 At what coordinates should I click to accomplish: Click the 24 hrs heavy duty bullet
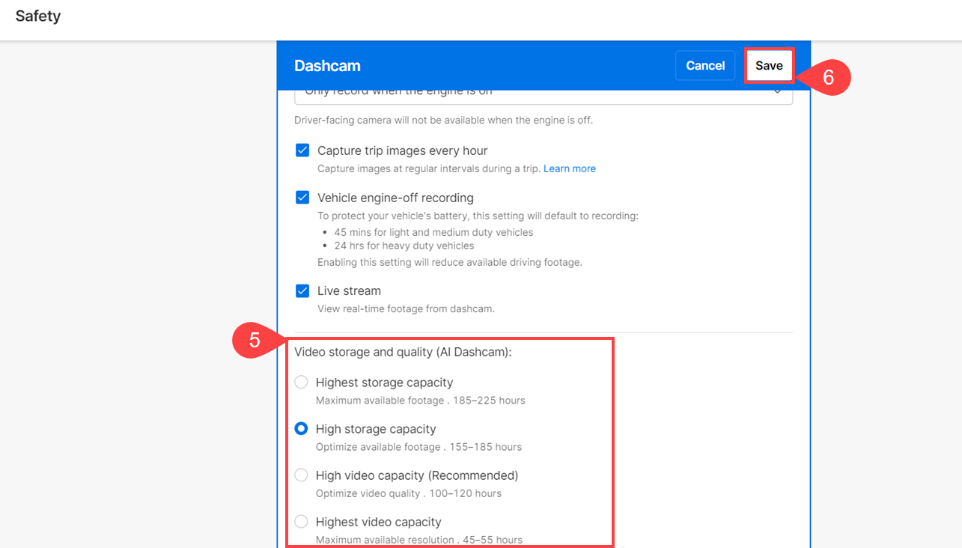(x=404, y=246)
